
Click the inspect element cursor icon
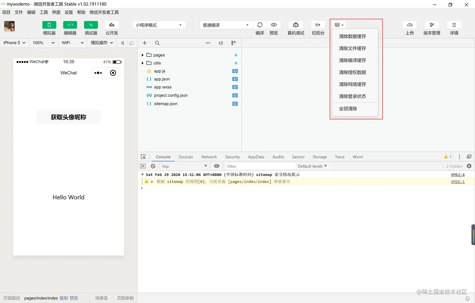[143, 157]
